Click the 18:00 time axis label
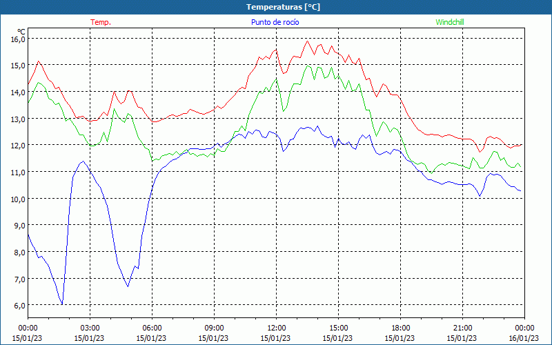The image size is (552, 345). [400, 328]
